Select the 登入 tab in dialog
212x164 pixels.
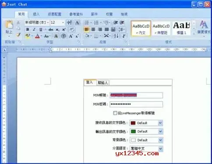click(90, 82)
